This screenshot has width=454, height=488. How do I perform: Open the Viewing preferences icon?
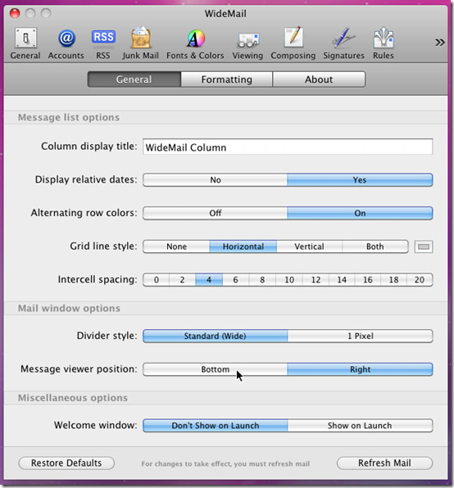tap(247, 43)
